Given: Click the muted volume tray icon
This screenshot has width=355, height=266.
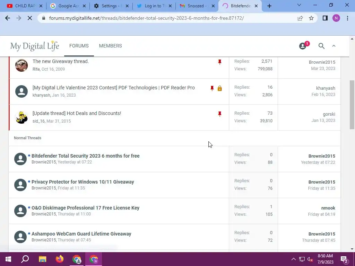Looking at the screenshot, I should pyautogui.click(x=310, y=259).
